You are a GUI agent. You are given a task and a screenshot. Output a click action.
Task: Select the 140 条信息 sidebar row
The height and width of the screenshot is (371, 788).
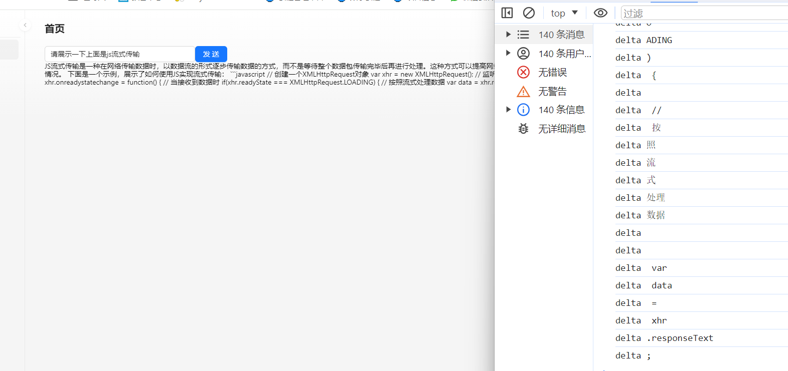[544, 110]
